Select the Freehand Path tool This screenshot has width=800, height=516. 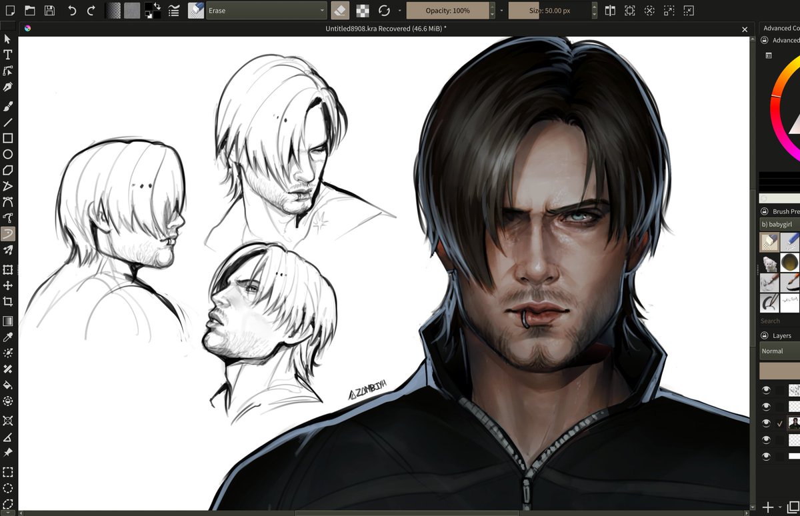[x=8, y=218]
